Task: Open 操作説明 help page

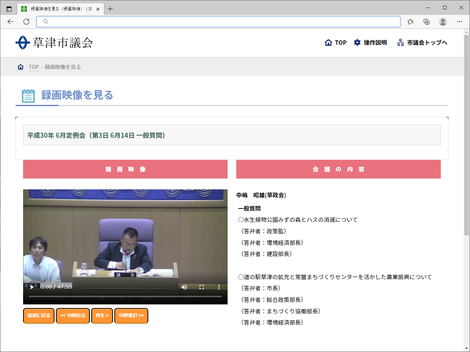Action: click(x=370, y=43)
